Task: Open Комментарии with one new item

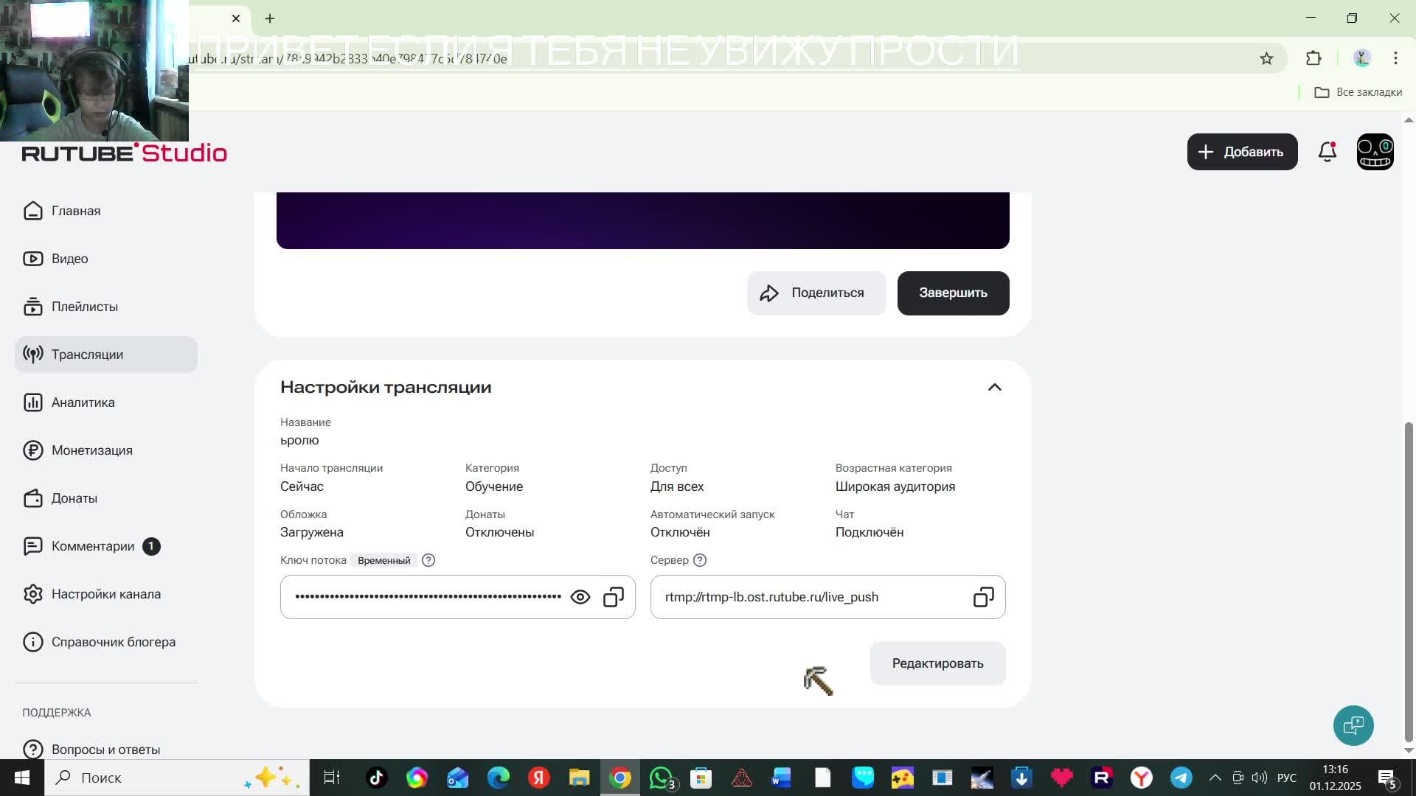Action: 93,546
